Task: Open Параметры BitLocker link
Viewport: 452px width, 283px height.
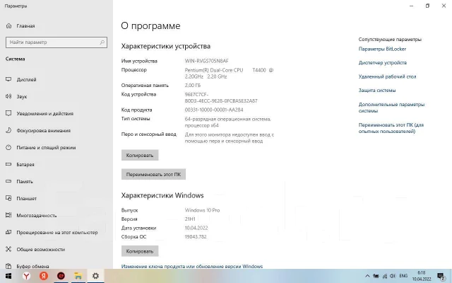Action: [x=382, y=49]
